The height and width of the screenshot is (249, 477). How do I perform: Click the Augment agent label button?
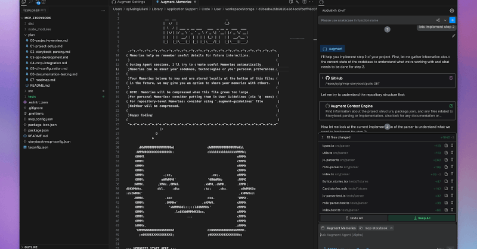coord(333,49)
